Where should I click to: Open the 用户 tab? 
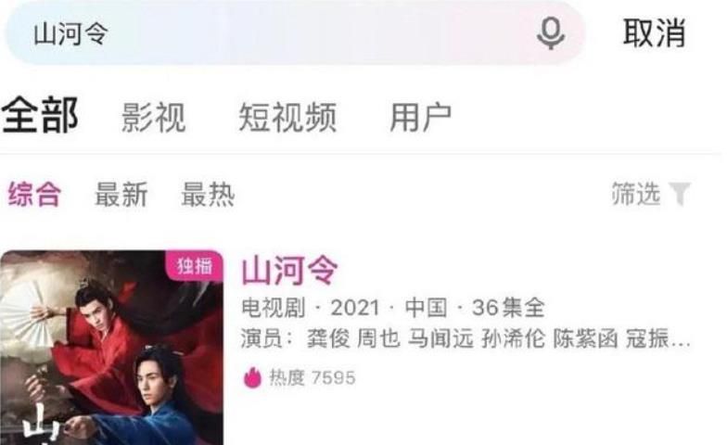click(x=421, y=118)
